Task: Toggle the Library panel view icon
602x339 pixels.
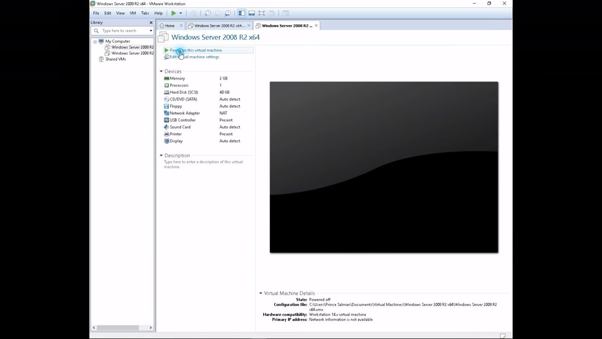Action: 241,13
